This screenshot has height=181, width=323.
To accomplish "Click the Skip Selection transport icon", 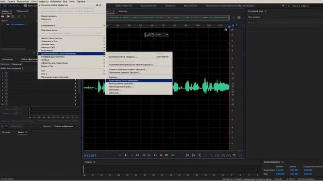I will tap(173, 155).
